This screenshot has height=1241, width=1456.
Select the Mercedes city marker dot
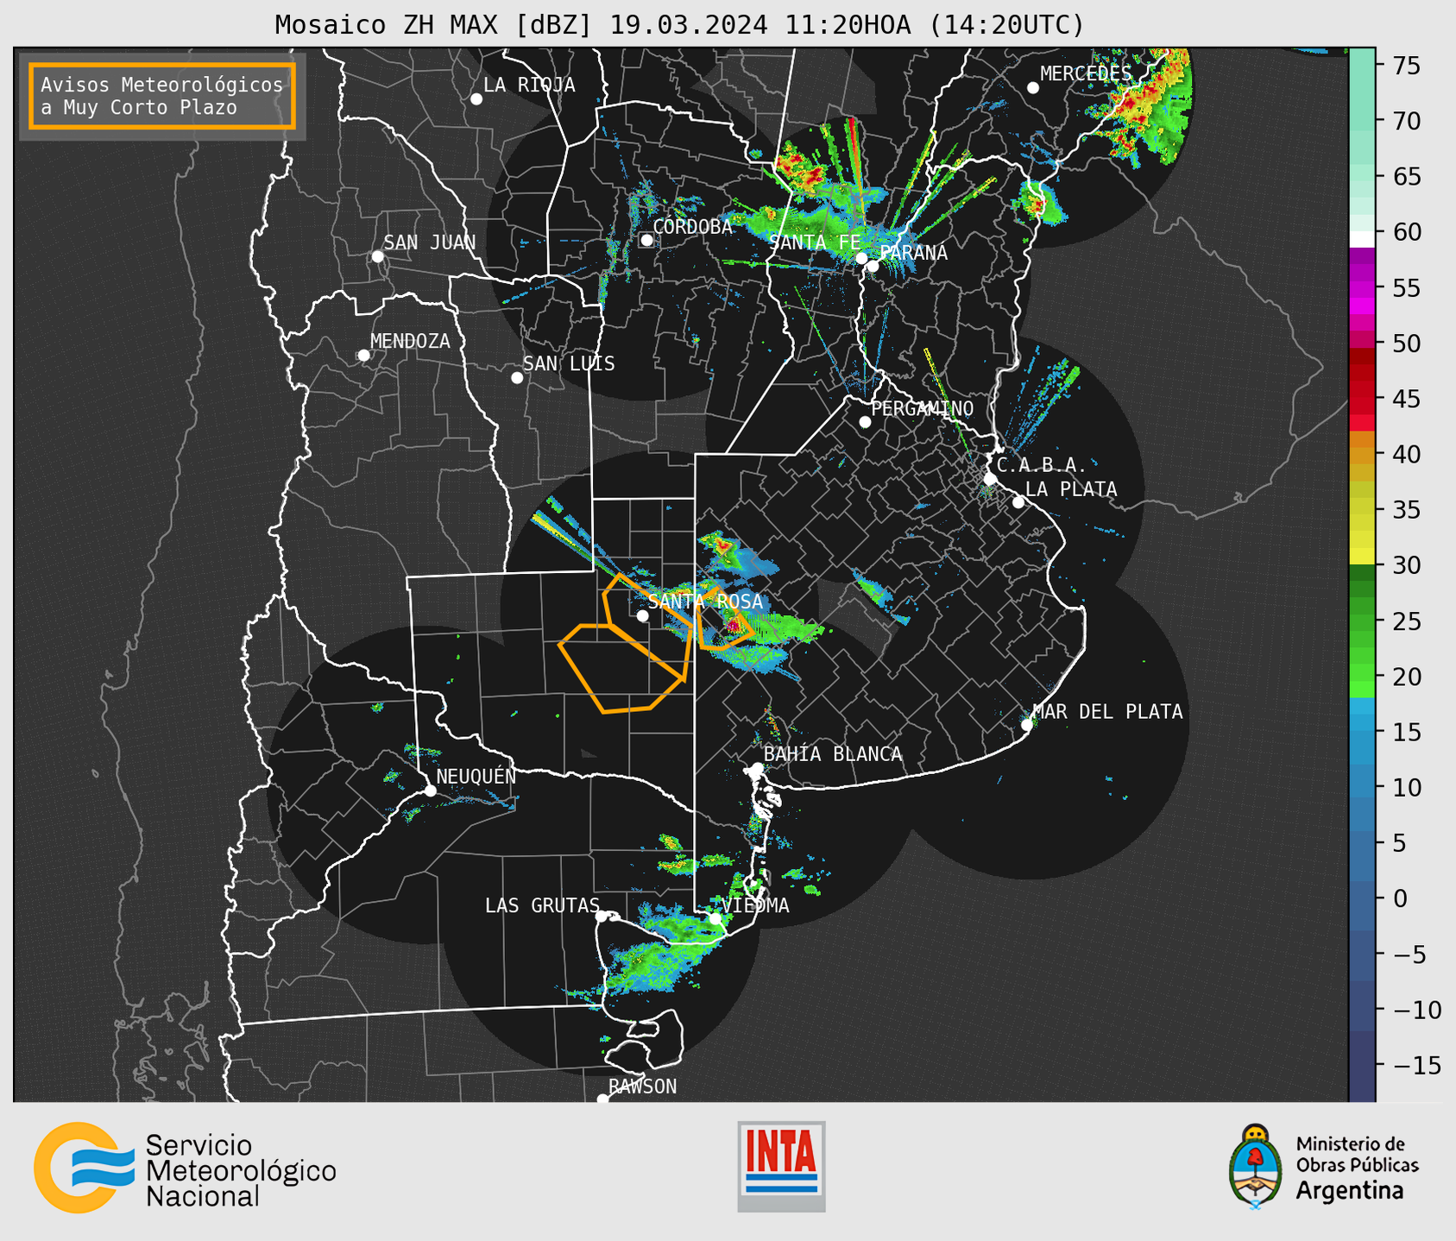1033,88
